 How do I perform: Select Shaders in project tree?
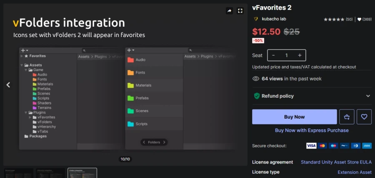coord(44,103)
